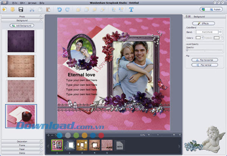The width and height of the screenshot is (227, 156).
Task: Click the Open folder icon
Action: tap(13, 9)
